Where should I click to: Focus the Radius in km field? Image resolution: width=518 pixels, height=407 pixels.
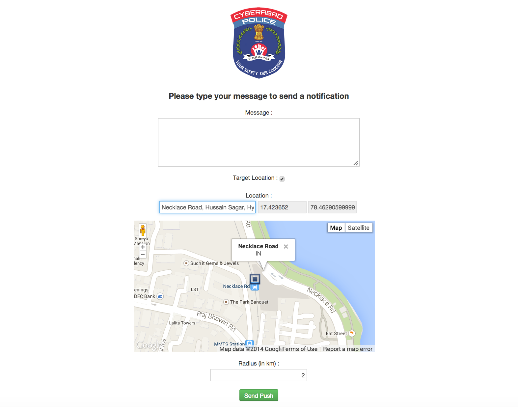point(259,375)
